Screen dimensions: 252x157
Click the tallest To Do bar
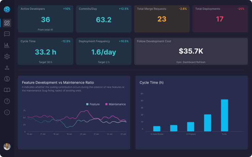pos(224,115)
